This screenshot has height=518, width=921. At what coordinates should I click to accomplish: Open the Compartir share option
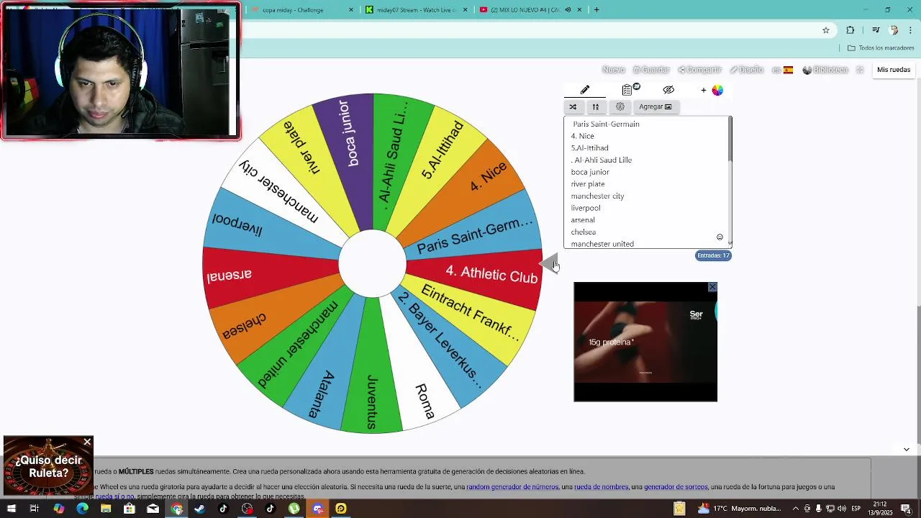(699, 70)
